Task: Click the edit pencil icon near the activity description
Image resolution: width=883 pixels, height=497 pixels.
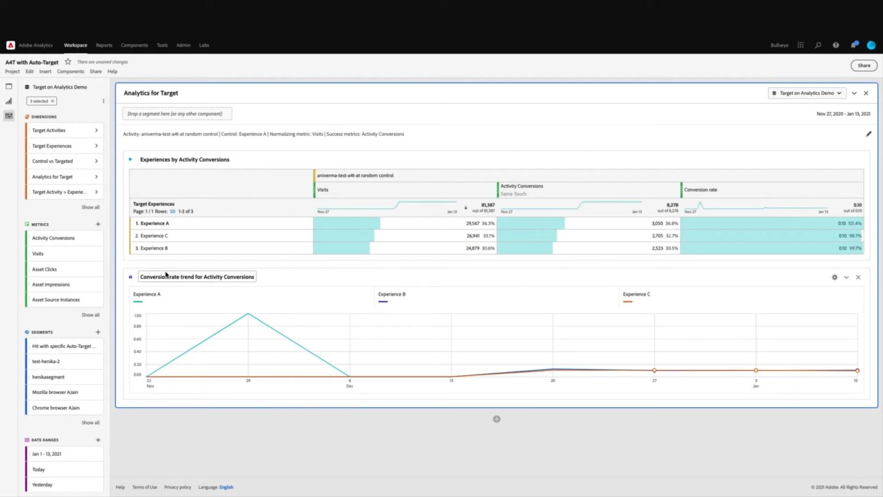Action: pyautogui.click(x=869, y=133)
